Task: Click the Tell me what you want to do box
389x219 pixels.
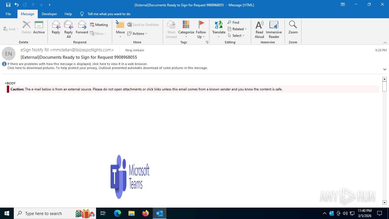Action: tap(109, 14)
